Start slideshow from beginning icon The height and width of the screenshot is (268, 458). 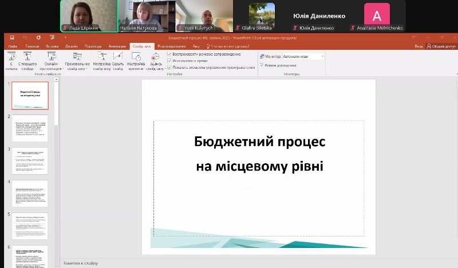click(x=11, y=57)
